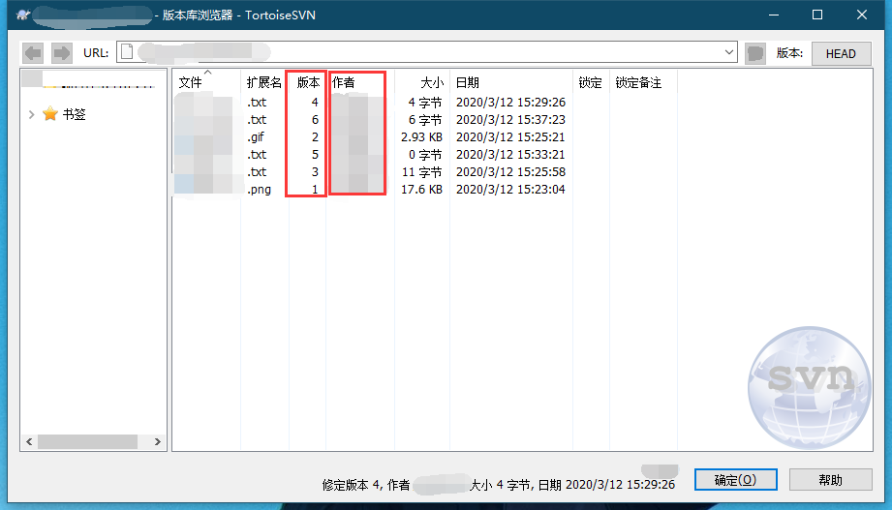Select the .png file row extension
Screen dimensions: 892x510
(x=259, y=190)
